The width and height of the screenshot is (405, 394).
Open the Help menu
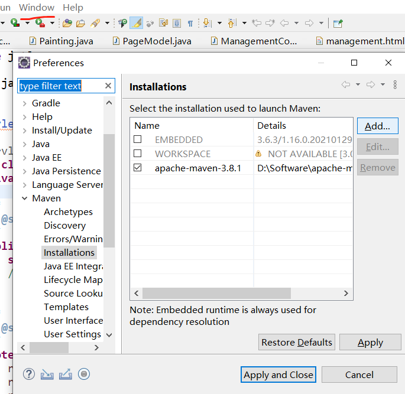tap(73, 7)
